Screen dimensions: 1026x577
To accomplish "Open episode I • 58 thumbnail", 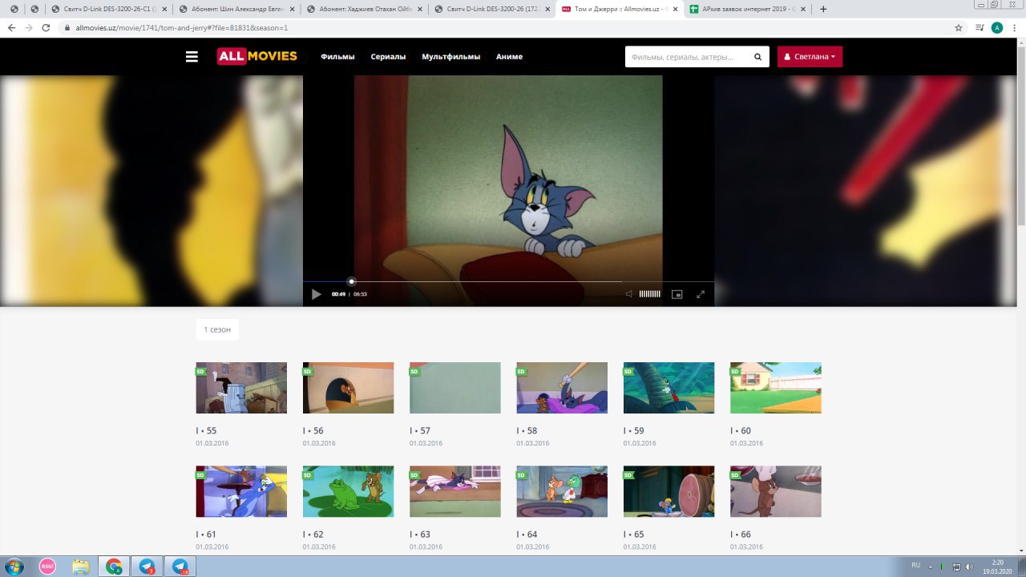I will point(562,388).
